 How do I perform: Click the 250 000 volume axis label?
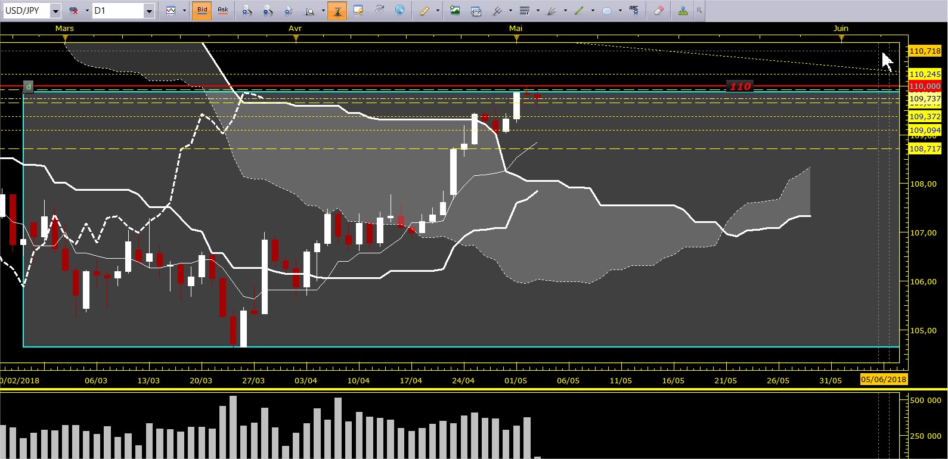(925, 436)
